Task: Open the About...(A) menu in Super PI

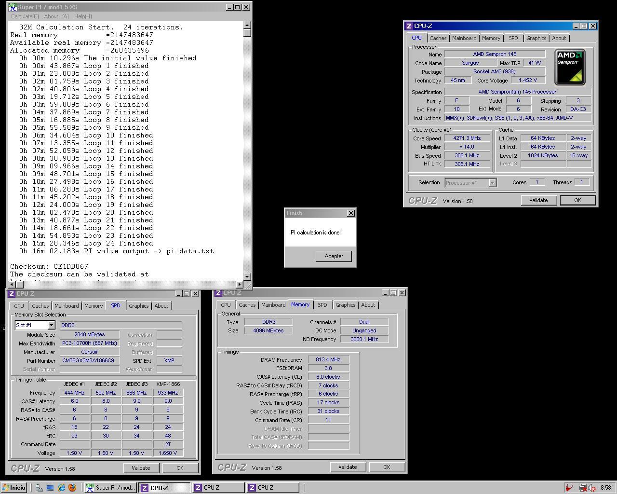Action: (56, 16)
